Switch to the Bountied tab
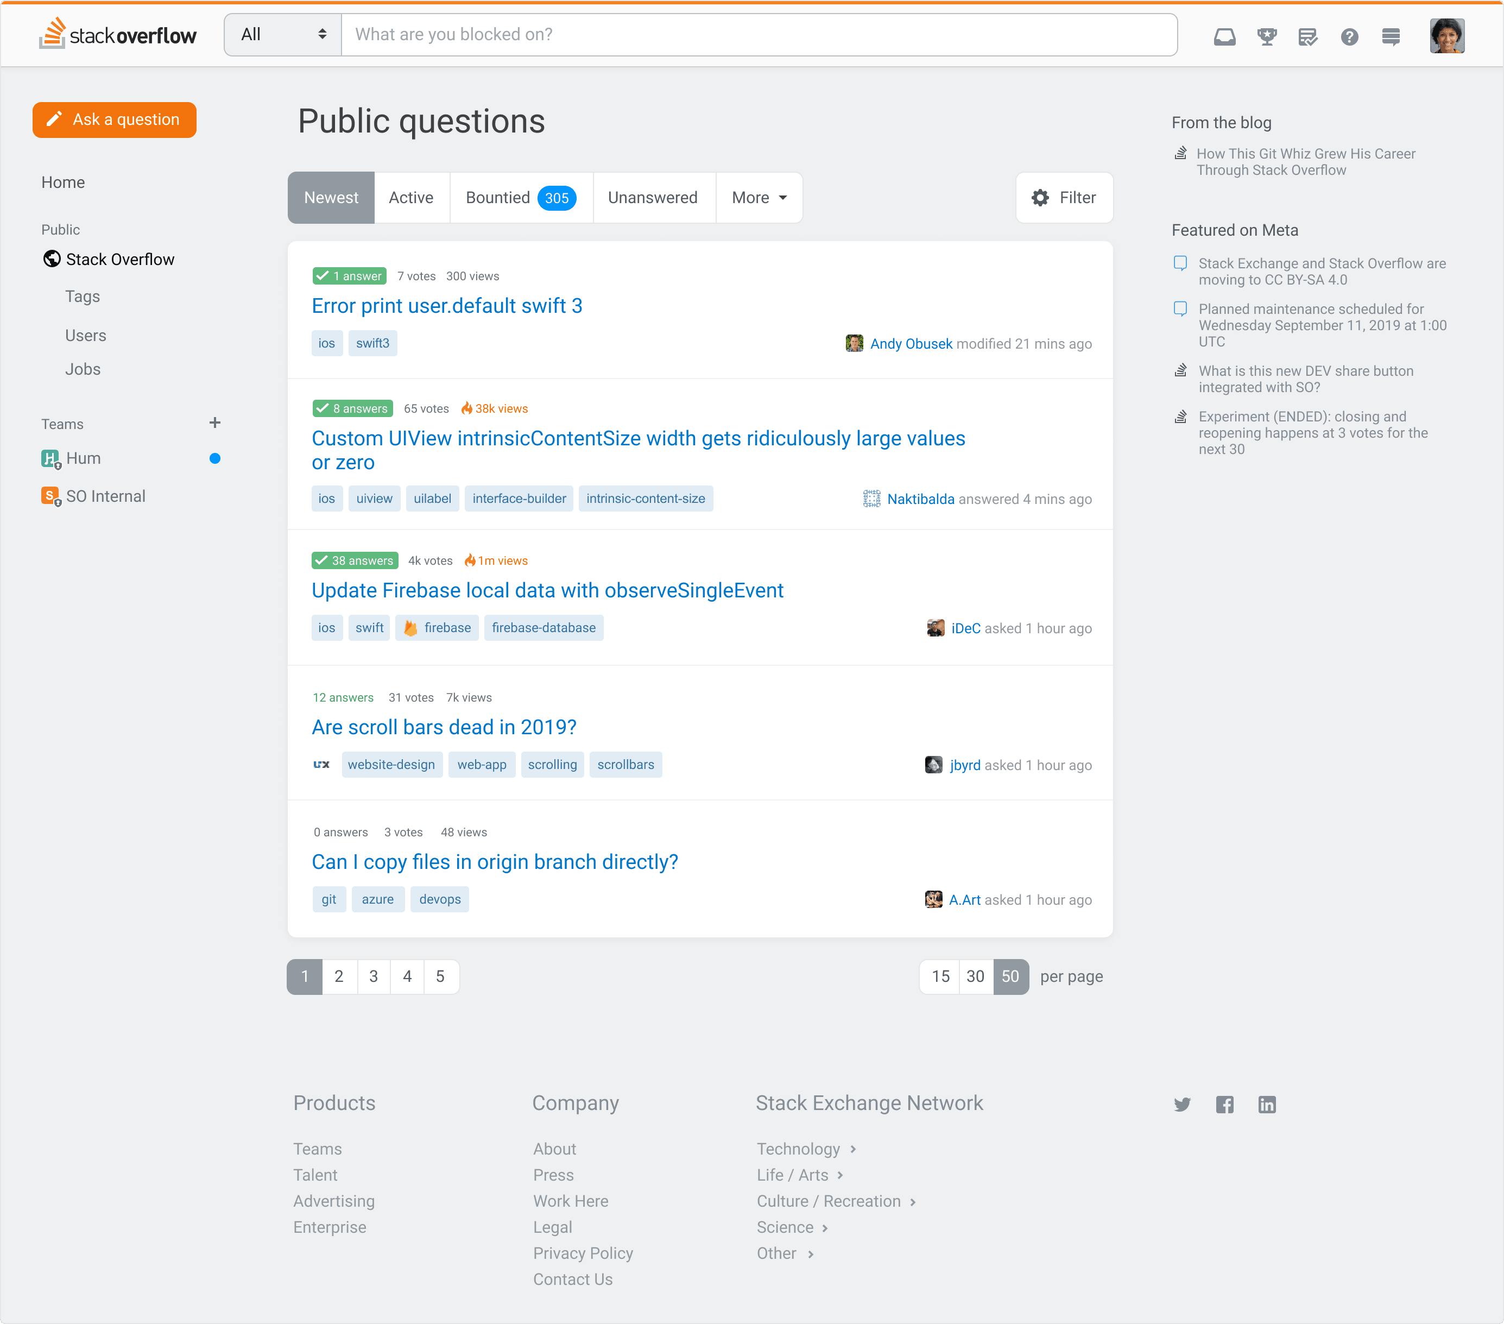Viewport: 1504px width, 1324px height. coord(520,197)
